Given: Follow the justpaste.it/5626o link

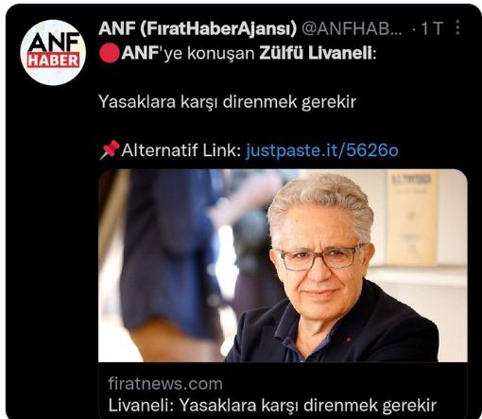Looking at the screenshot, I should [x=322, y=150].
